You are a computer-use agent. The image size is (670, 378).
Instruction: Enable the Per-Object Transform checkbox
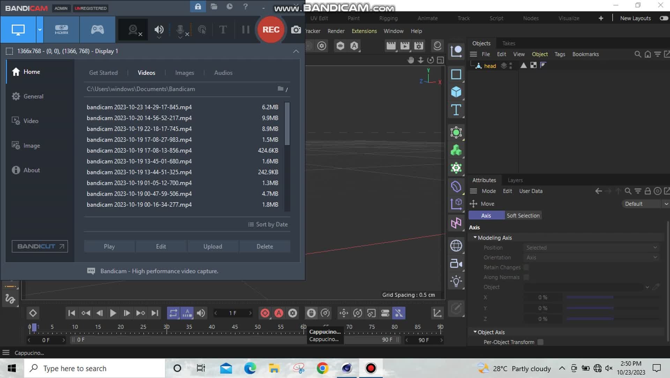tap(541, 342)
